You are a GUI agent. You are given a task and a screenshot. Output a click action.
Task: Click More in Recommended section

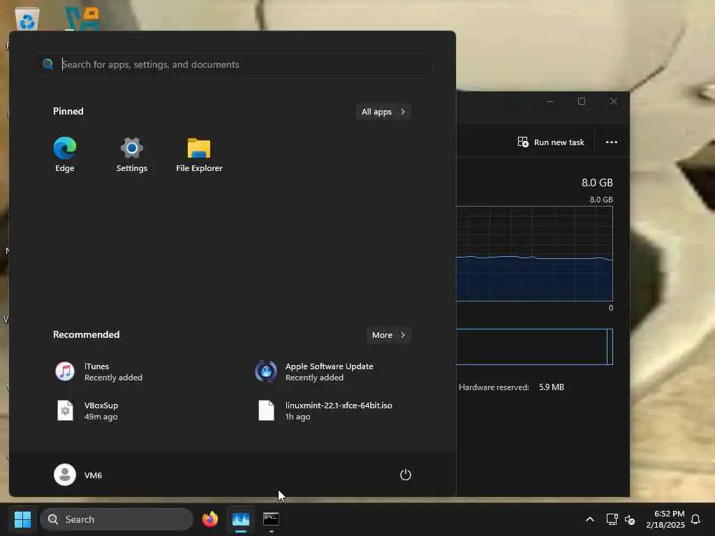coord(389,335)
